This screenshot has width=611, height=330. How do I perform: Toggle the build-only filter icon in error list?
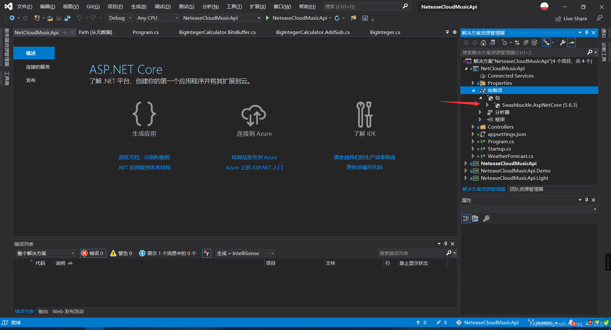(x=207, y=253)
